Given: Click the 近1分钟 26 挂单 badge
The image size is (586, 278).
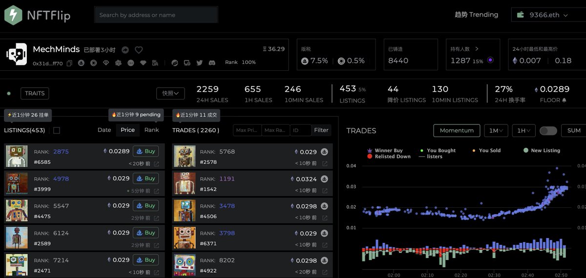Looking at the screenshot, I should click(28, 115).
